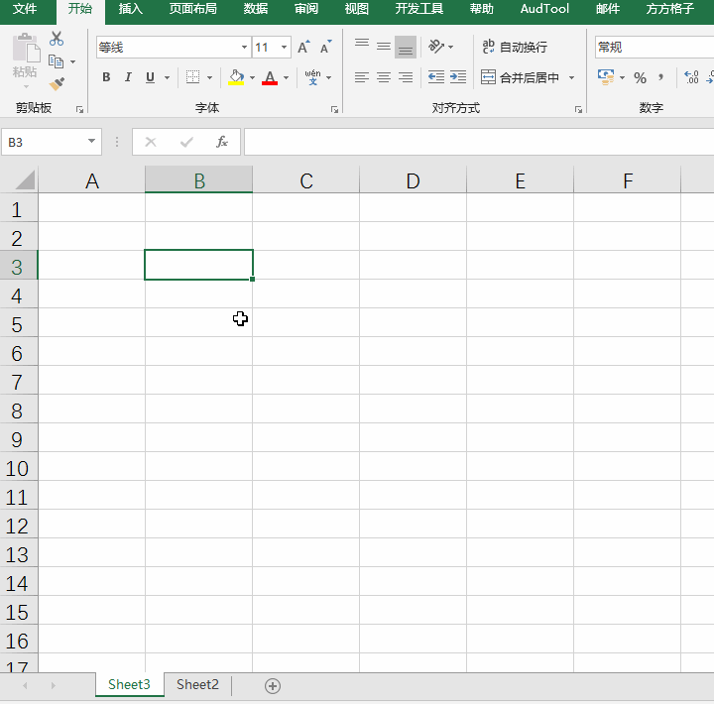Decrease indent
The width and height of the screenshot is (714, 704).
[436, 77]
